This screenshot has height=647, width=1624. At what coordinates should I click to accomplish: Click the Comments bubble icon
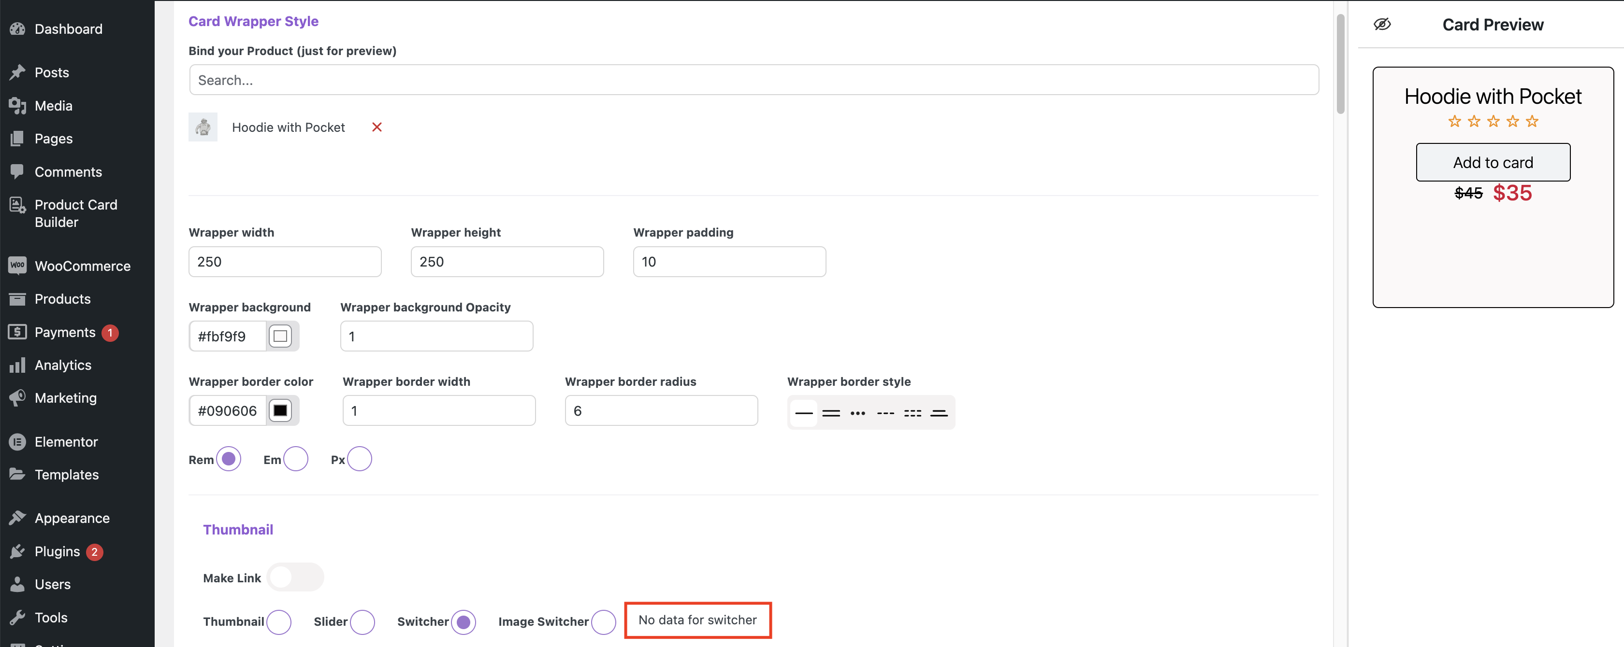click(x=18, y=171)
